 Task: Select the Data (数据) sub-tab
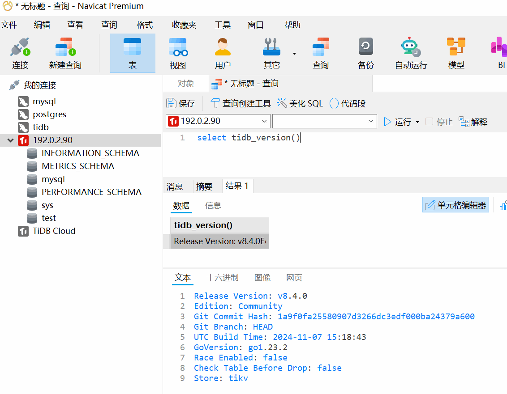tap(181, 206)
